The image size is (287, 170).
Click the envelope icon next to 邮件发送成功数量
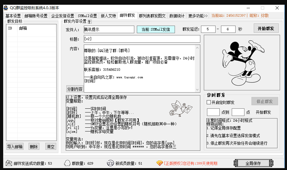9,163
